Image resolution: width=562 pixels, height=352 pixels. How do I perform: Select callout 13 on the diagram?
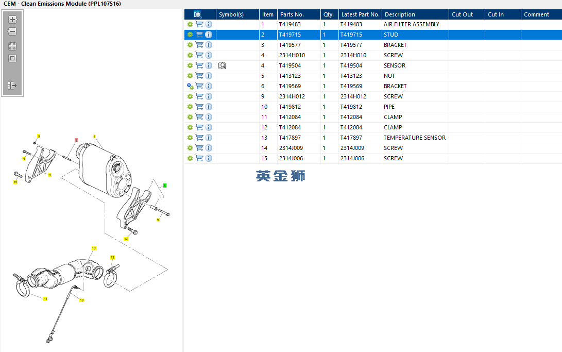[x=81, y=300]
